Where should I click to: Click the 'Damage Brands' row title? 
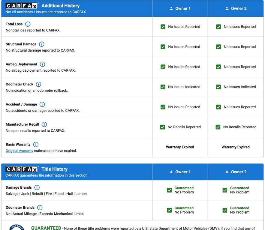(19, 188)
